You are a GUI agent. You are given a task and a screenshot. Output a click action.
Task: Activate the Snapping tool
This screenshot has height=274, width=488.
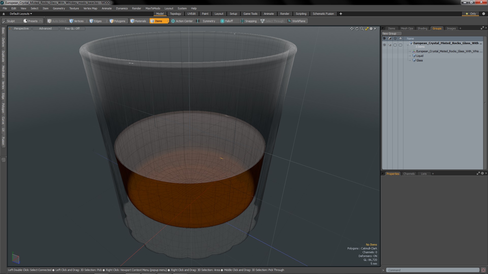(x=249, y=21)
